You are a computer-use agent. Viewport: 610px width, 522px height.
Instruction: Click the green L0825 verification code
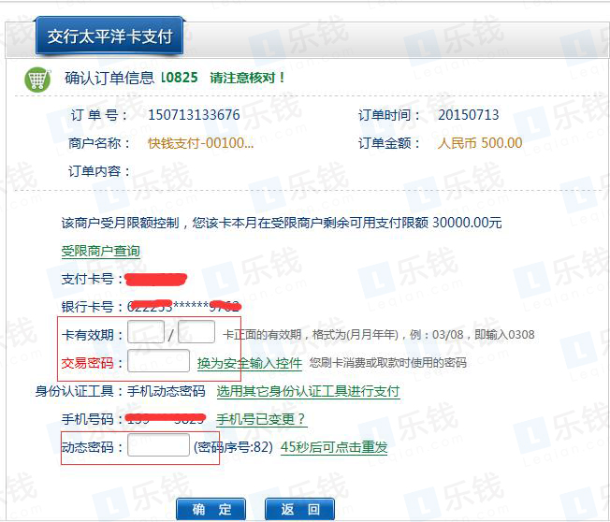pos(179,78)
